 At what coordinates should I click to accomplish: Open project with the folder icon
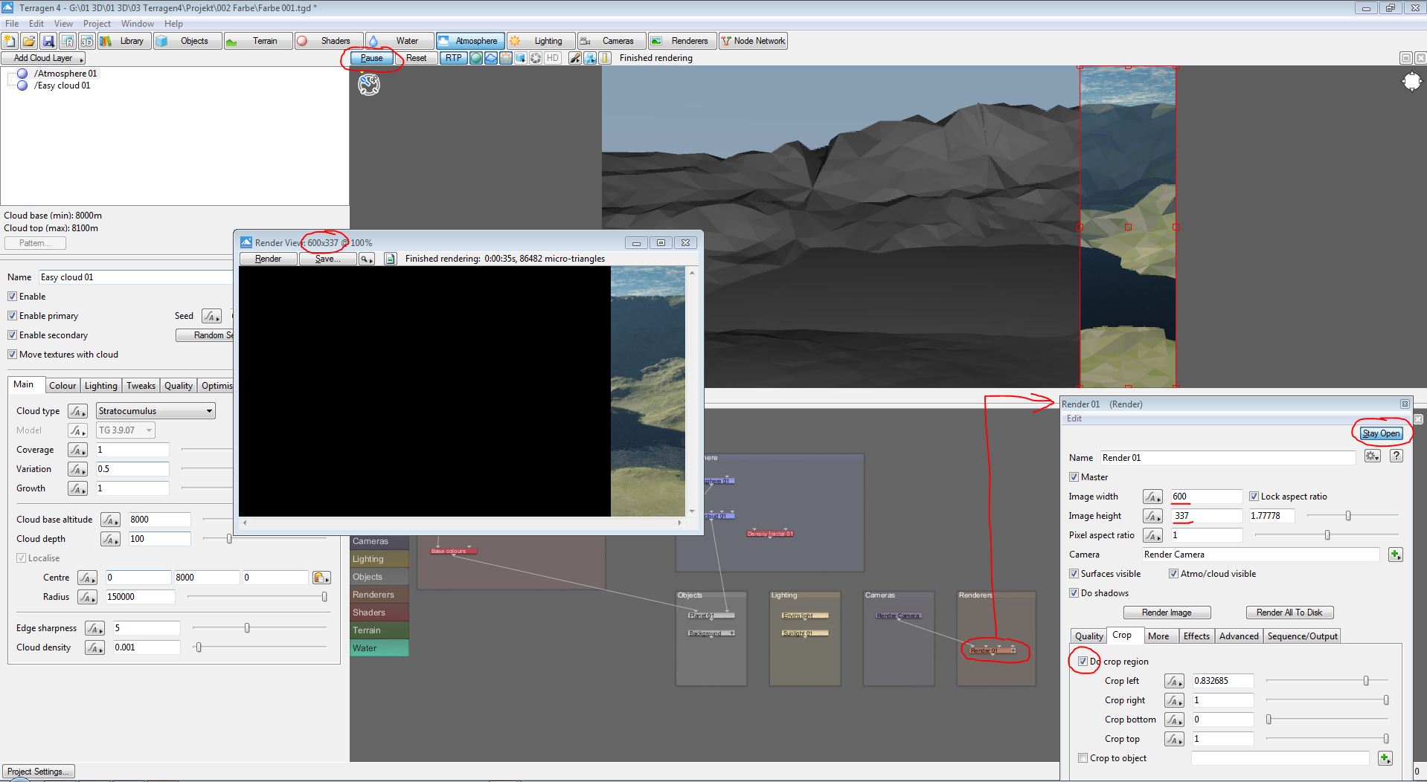coord(29,41)
